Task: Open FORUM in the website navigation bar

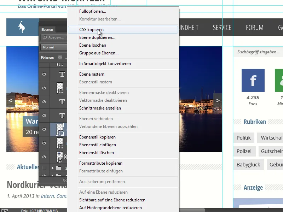Action: click(254, 28)
